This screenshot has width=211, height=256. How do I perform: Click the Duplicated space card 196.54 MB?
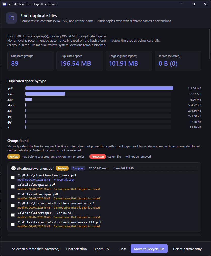coord(80,61)
